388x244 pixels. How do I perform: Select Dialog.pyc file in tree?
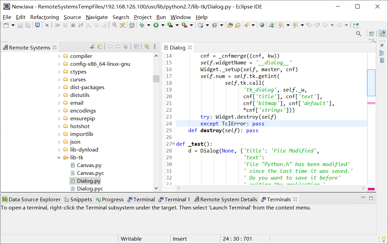click(87, 189)
